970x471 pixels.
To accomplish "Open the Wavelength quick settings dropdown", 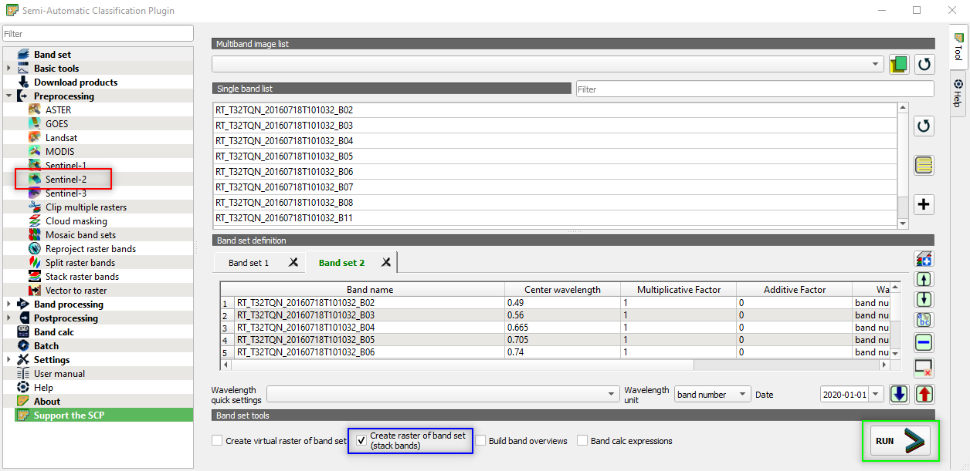I will tap(443, 394).
